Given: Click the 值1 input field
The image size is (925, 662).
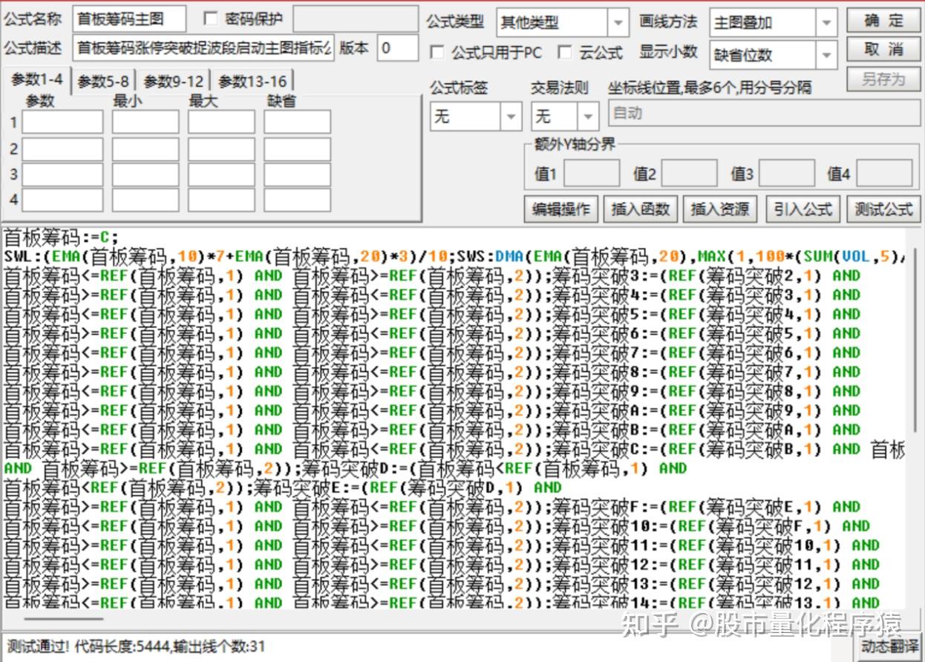Looking at the screenshot, I should point(591,174).
